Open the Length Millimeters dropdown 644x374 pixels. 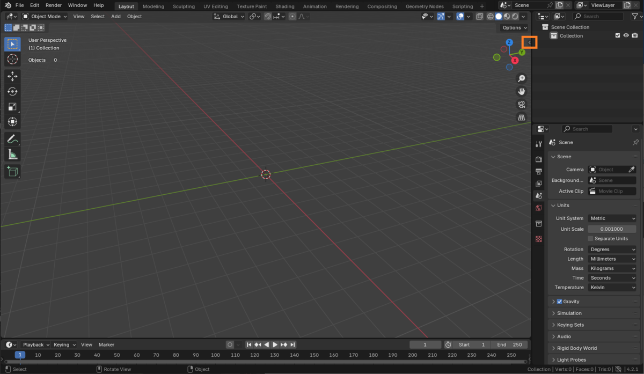612,259
